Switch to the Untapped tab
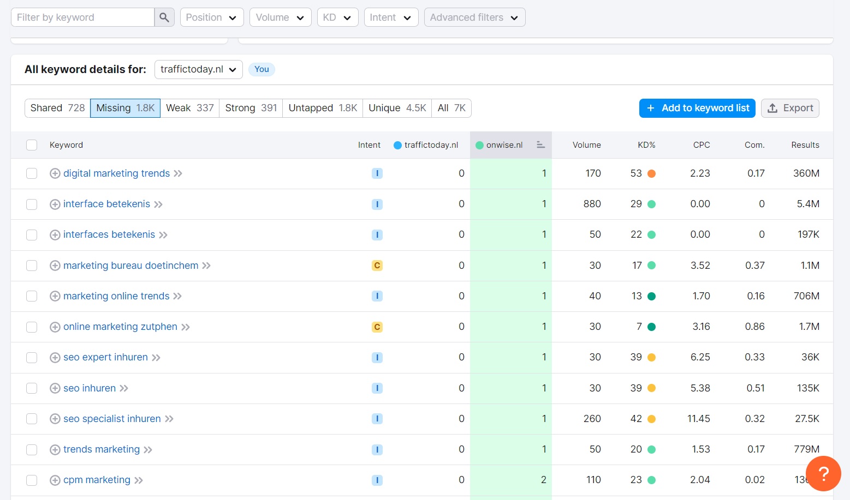 coord(322,108)
